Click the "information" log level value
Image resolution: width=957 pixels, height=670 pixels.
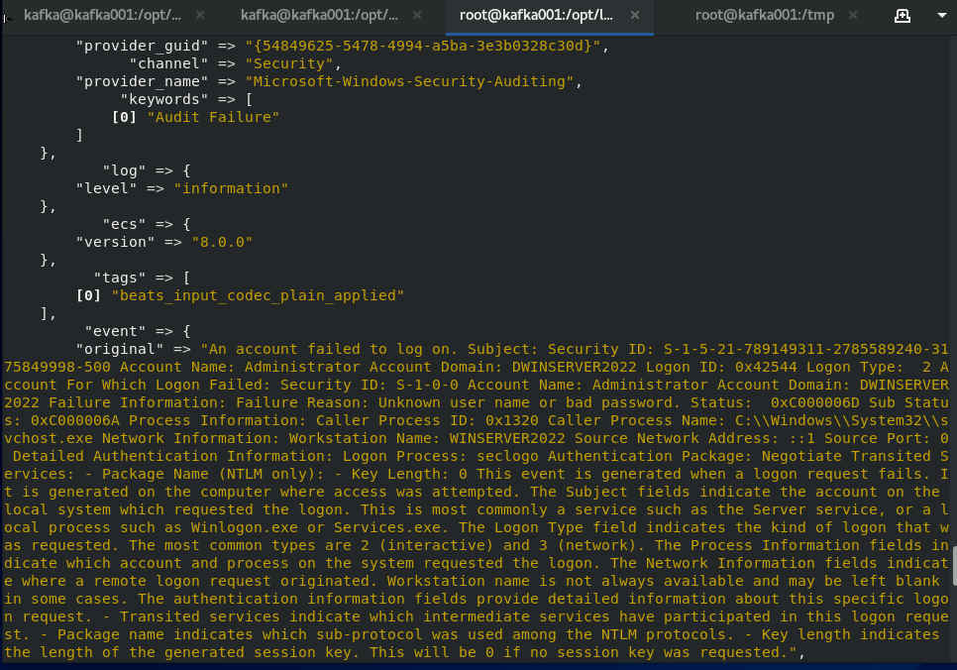[x=231, y=188]
